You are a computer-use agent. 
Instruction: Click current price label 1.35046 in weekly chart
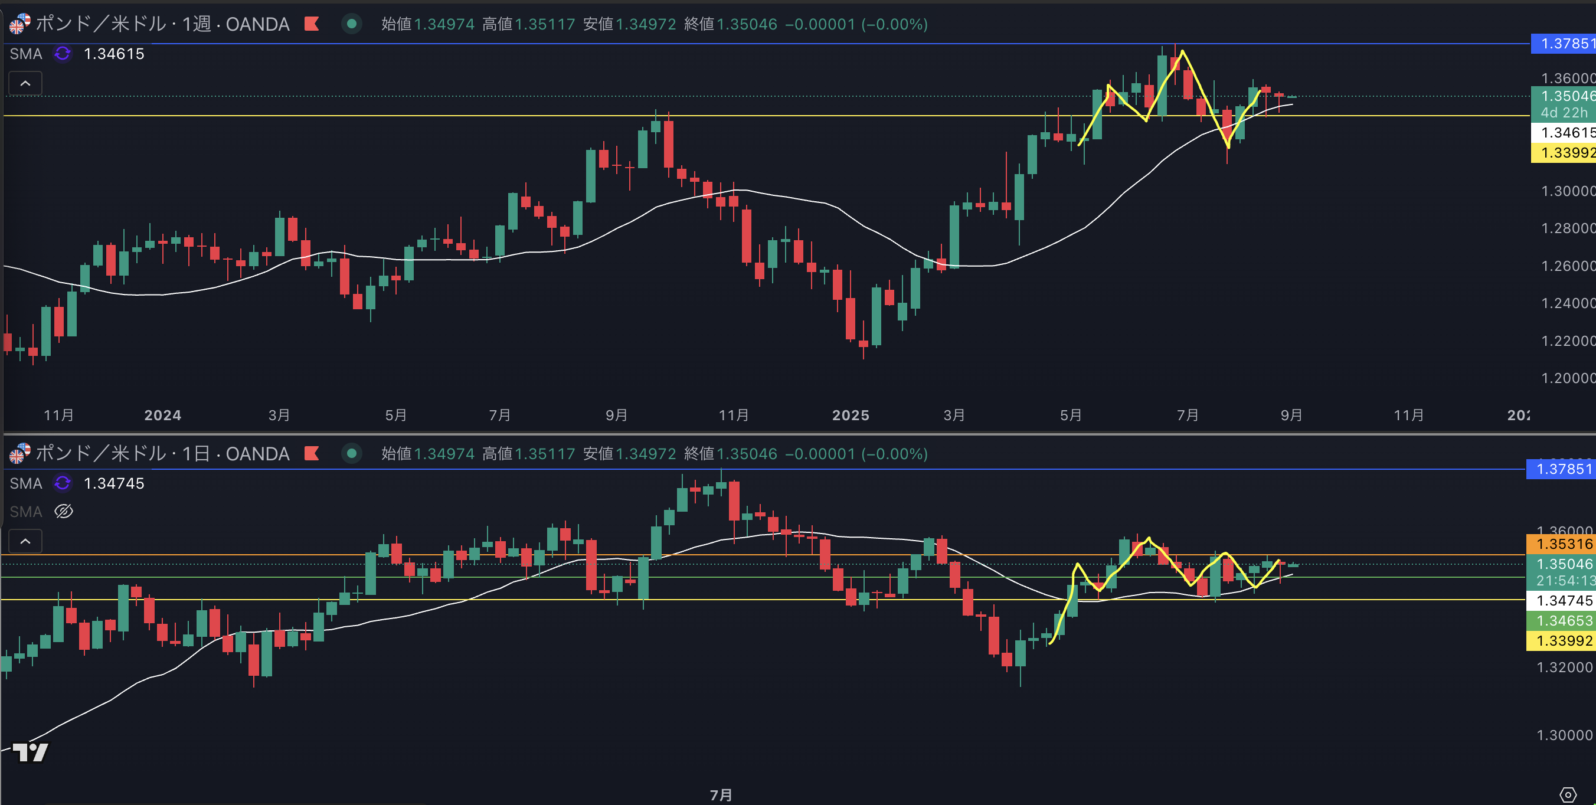pos(1563,96)
